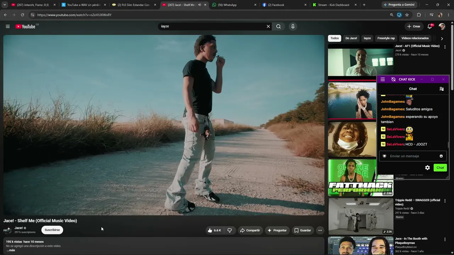Open the Jace! channel name link

click(x=18, y=228)
